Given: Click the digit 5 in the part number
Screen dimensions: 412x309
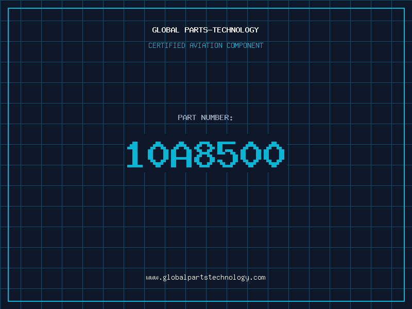Looking at the screenshot, I should pyautogui.click(x=228, y=154).
